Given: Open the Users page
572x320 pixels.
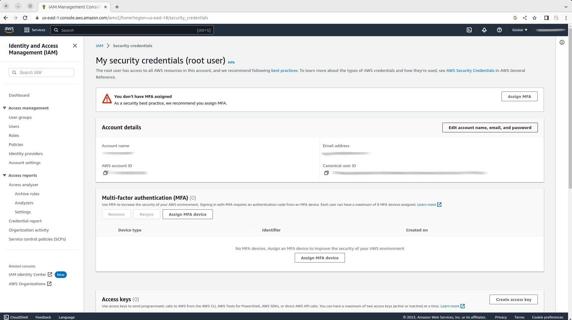Looking at the screenshot, I should 14,126.
